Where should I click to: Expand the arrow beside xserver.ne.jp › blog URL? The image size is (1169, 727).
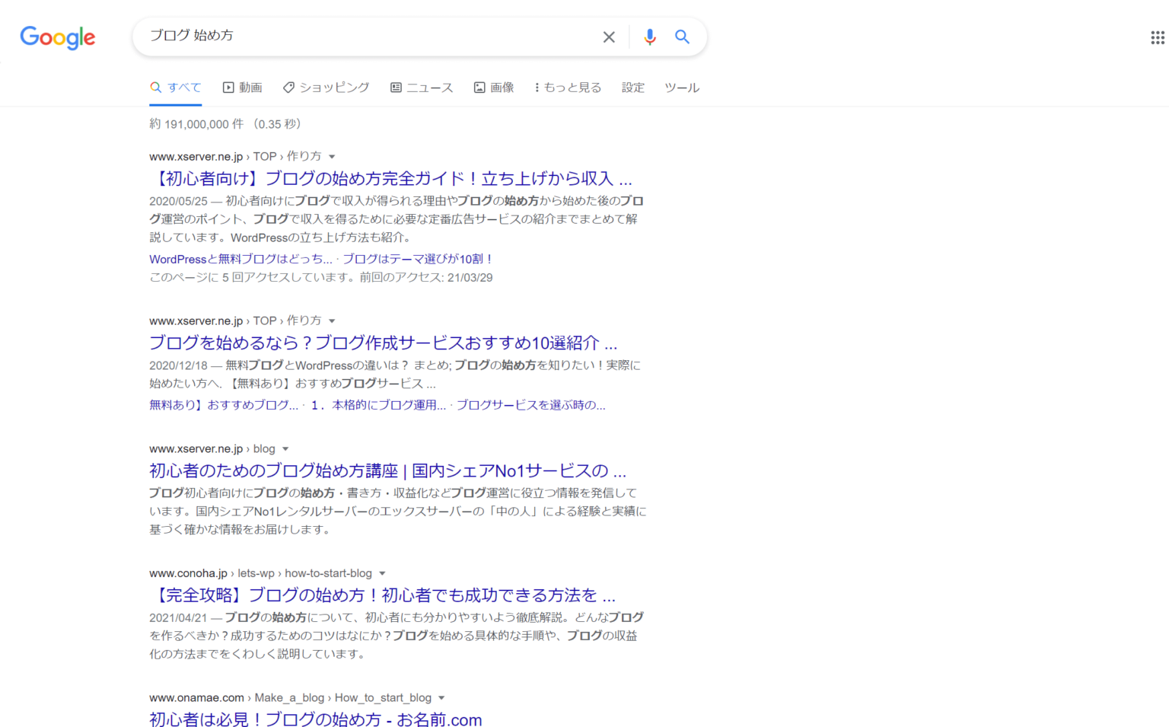coord(285,449)
